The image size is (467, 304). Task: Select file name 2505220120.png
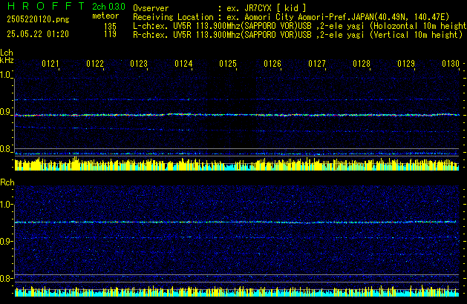pos(38,19)
